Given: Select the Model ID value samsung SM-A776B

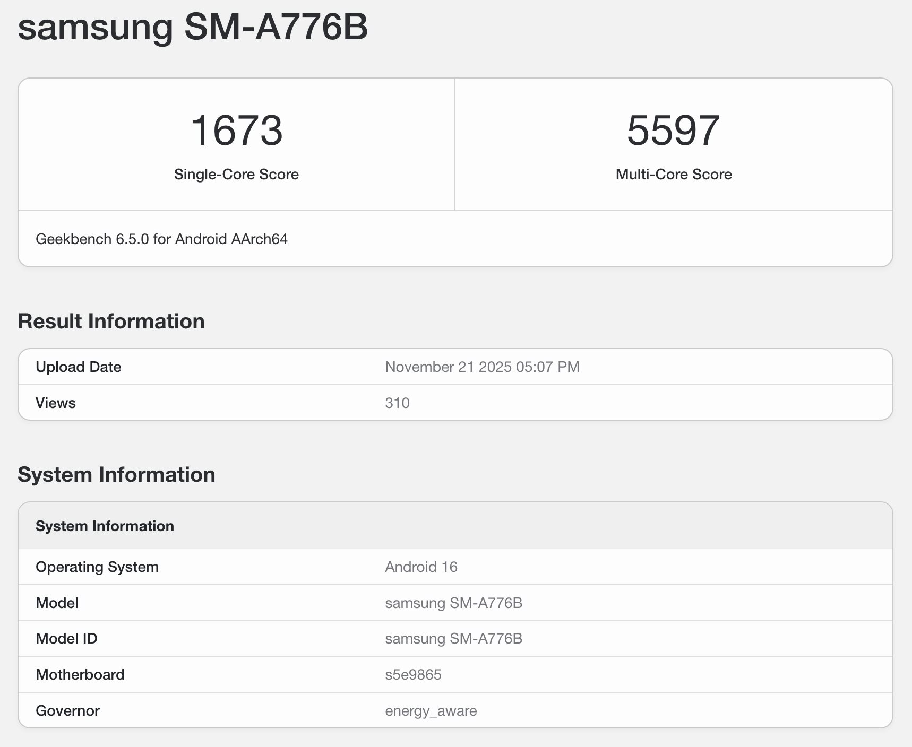Looking at the screenshot, I should coord(454,638).
